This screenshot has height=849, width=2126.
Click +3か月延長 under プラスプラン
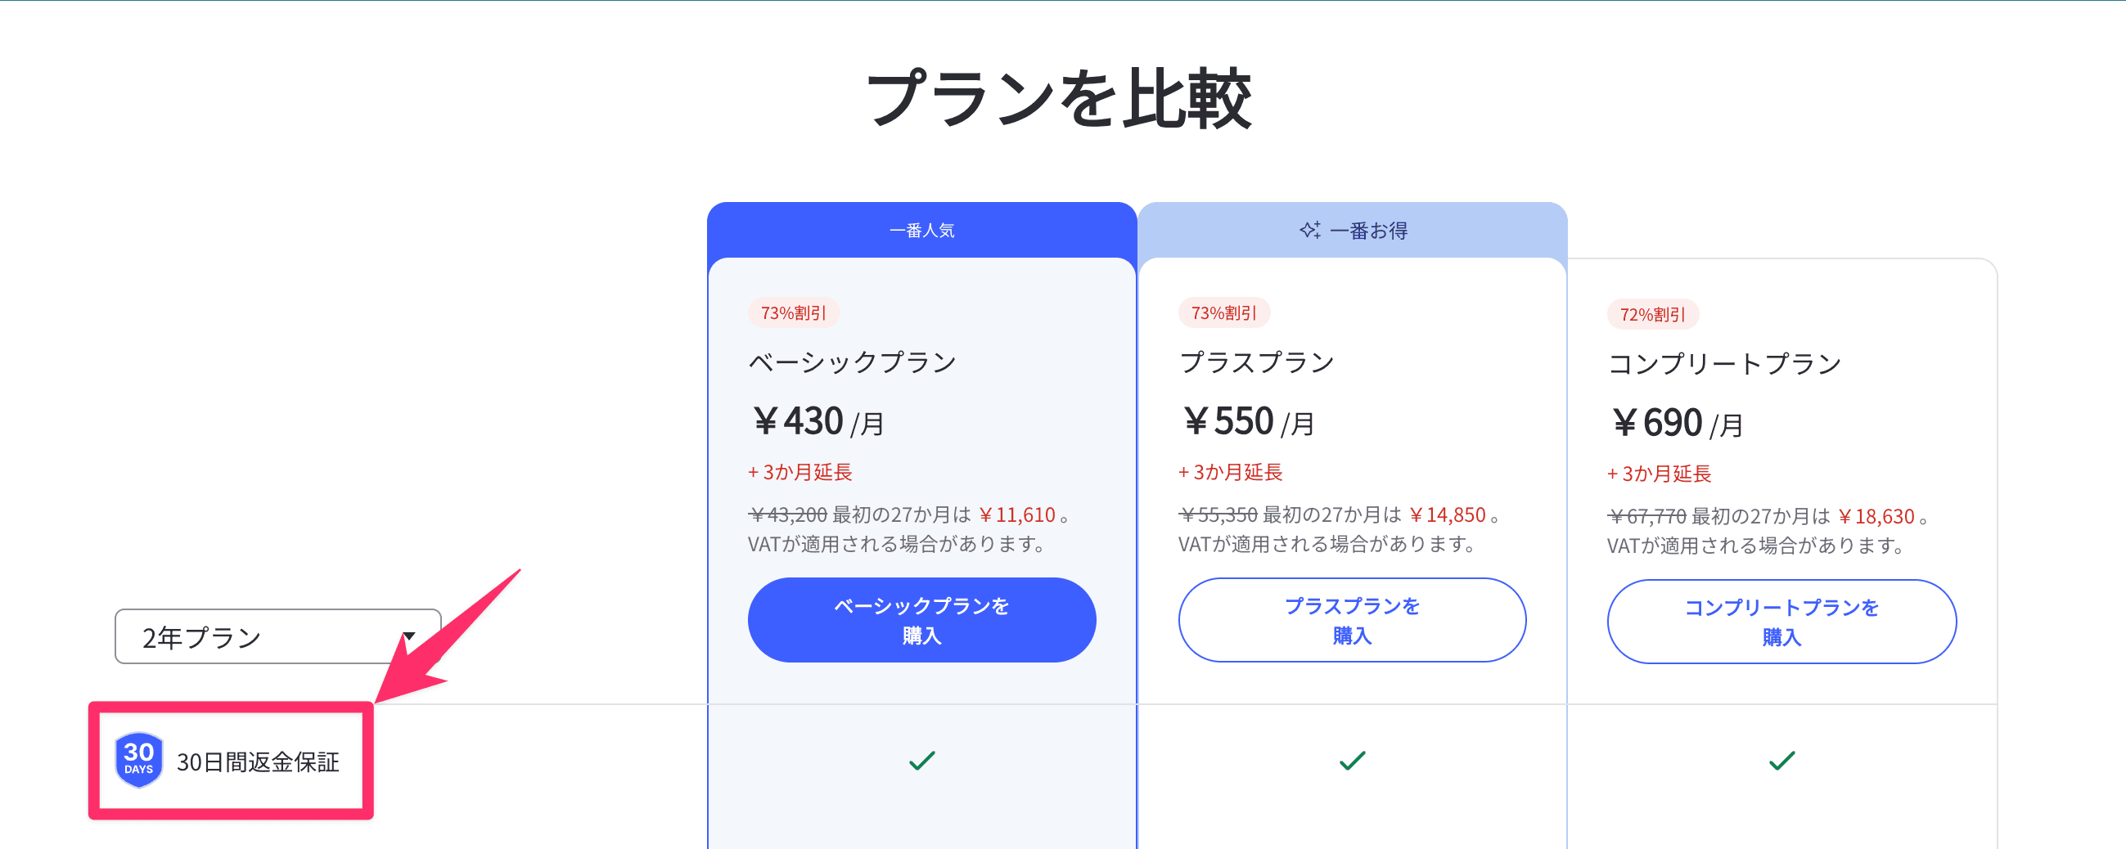1230,472
